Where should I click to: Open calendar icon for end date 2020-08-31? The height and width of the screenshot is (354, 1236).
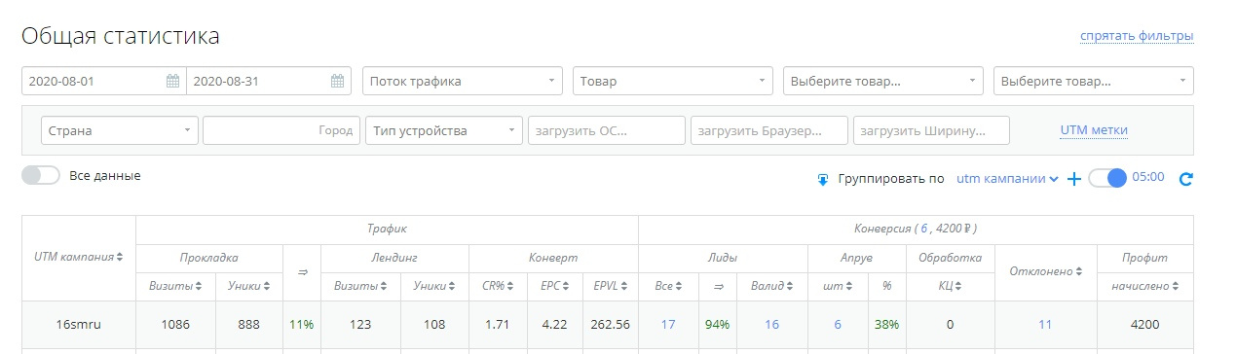coord(337,81)
